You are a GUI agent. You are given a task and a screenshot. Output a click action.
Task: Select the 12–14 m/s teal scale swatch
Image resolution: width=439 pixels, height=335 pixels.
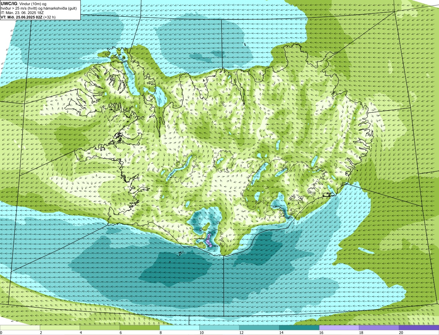coord(259,327)
